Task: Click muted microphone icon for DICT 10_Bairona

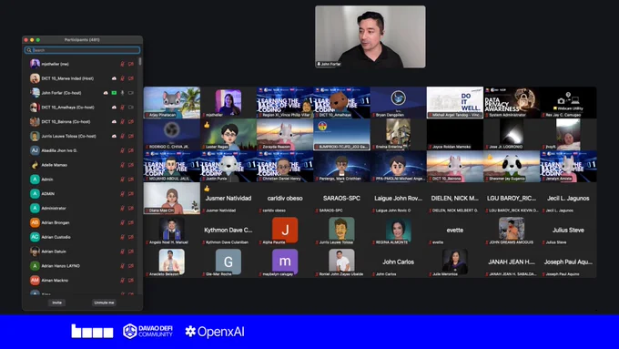Action: [122, 122]
